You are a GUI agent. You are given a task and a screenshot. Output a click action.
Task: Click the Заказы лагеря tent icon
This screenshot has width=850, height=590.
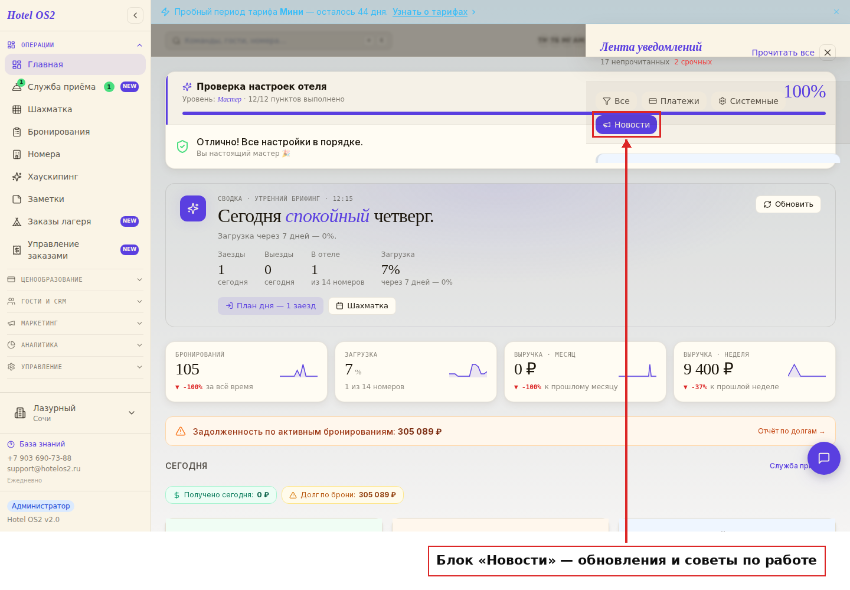point(17,221)
